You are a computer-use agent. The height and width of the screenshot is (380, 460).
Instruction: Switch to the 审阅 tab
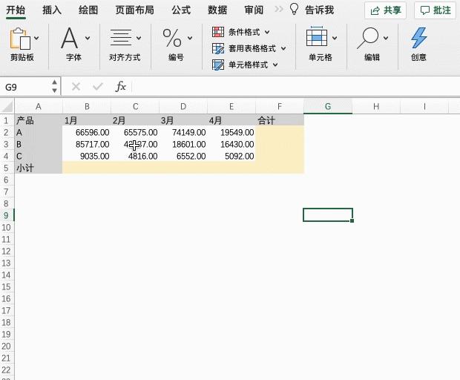point(254,10)
